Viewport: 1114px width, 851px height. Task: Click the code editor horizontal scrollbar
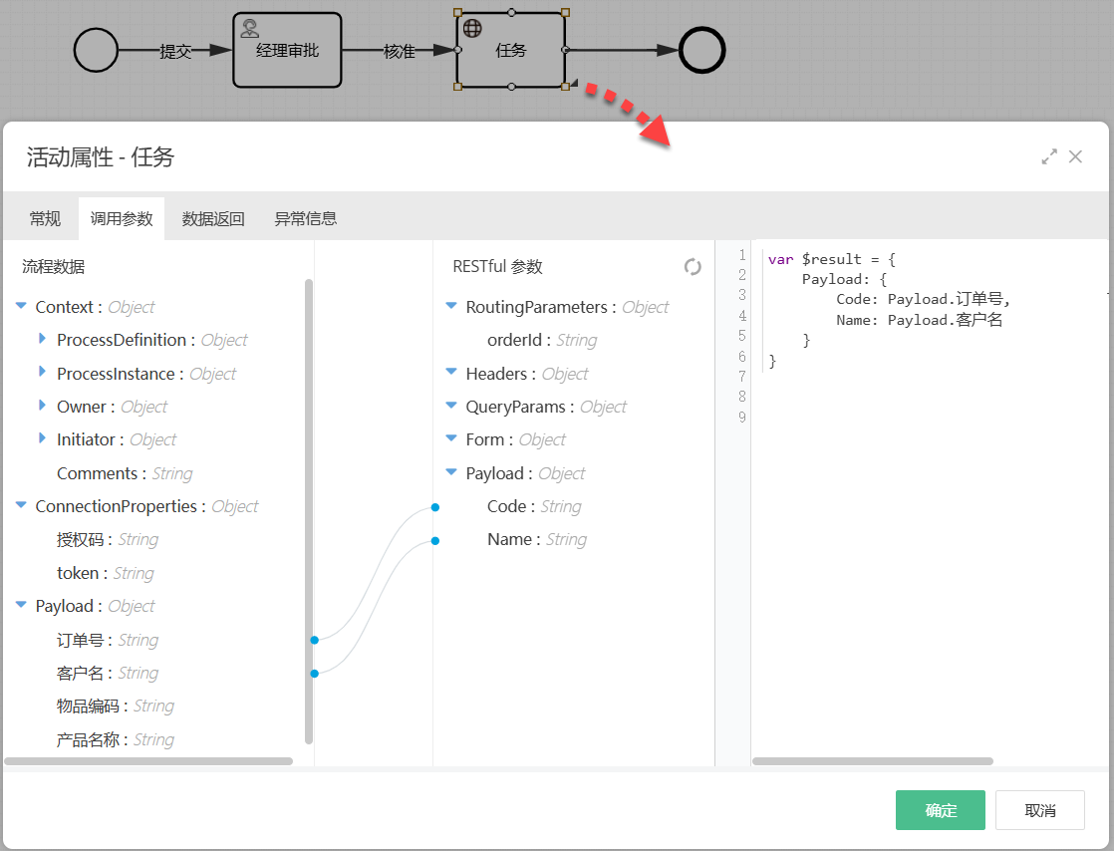click(x=872, y=761)
